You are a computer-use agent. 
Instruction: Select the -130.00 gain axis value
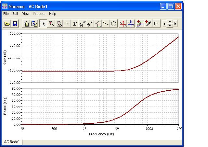tap(14, 70)
